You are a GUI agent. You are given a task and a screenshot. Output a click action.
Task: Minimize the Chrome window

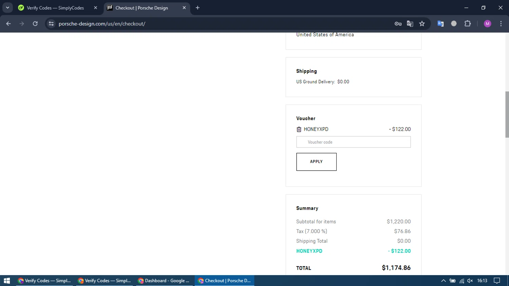[x=466, y=8]
